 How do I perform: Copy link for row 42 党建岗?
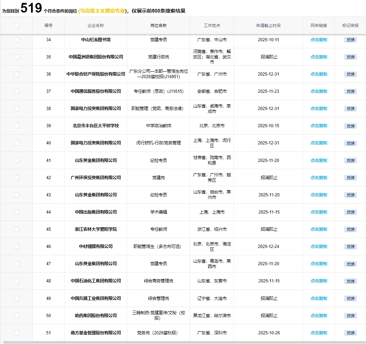click(x=319, y=178)
